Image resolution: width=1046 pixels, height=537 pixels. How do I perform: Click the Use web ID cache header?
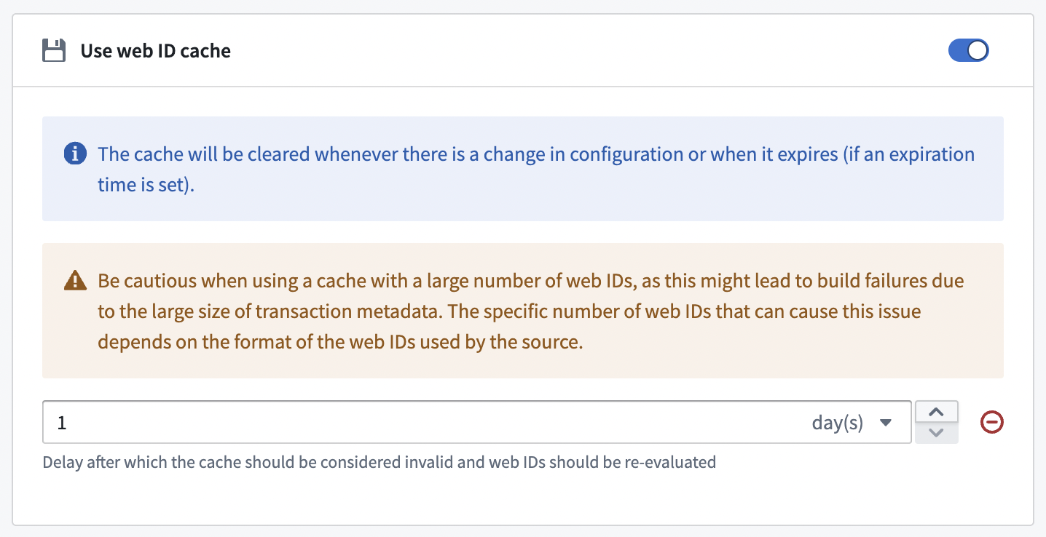click(156, 50)
